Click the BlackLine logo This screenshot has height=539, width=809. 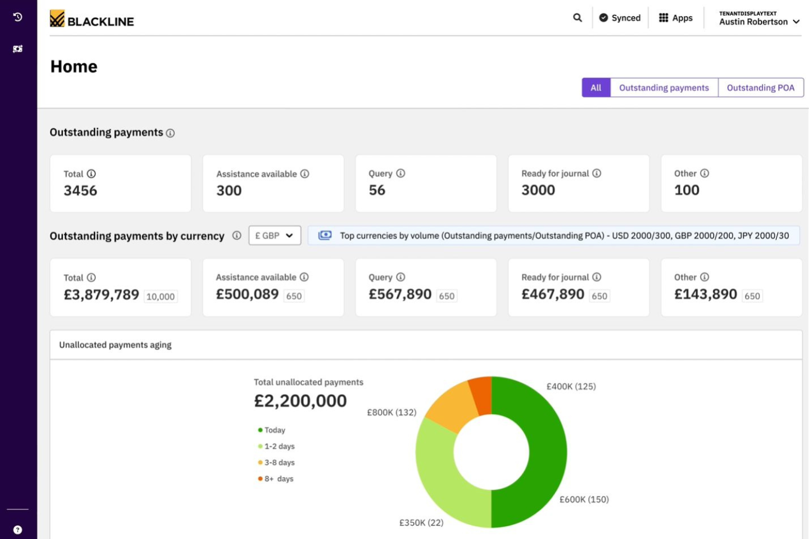click(x=91, y=21)
